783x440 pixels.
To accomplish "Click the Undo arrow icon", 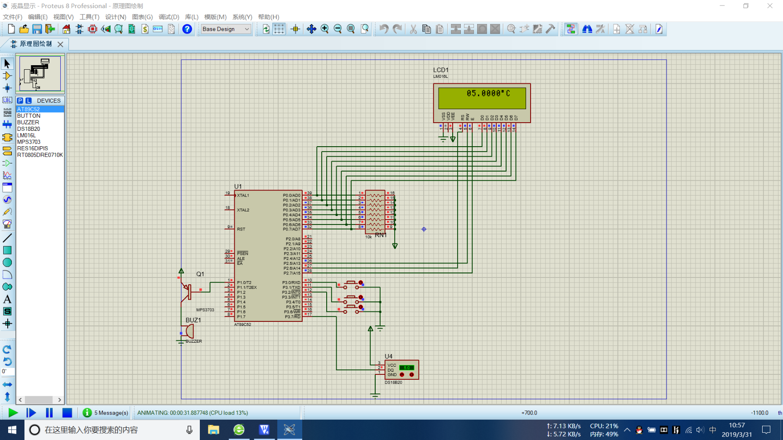I will pyautogui.click(x=384, y=29).
